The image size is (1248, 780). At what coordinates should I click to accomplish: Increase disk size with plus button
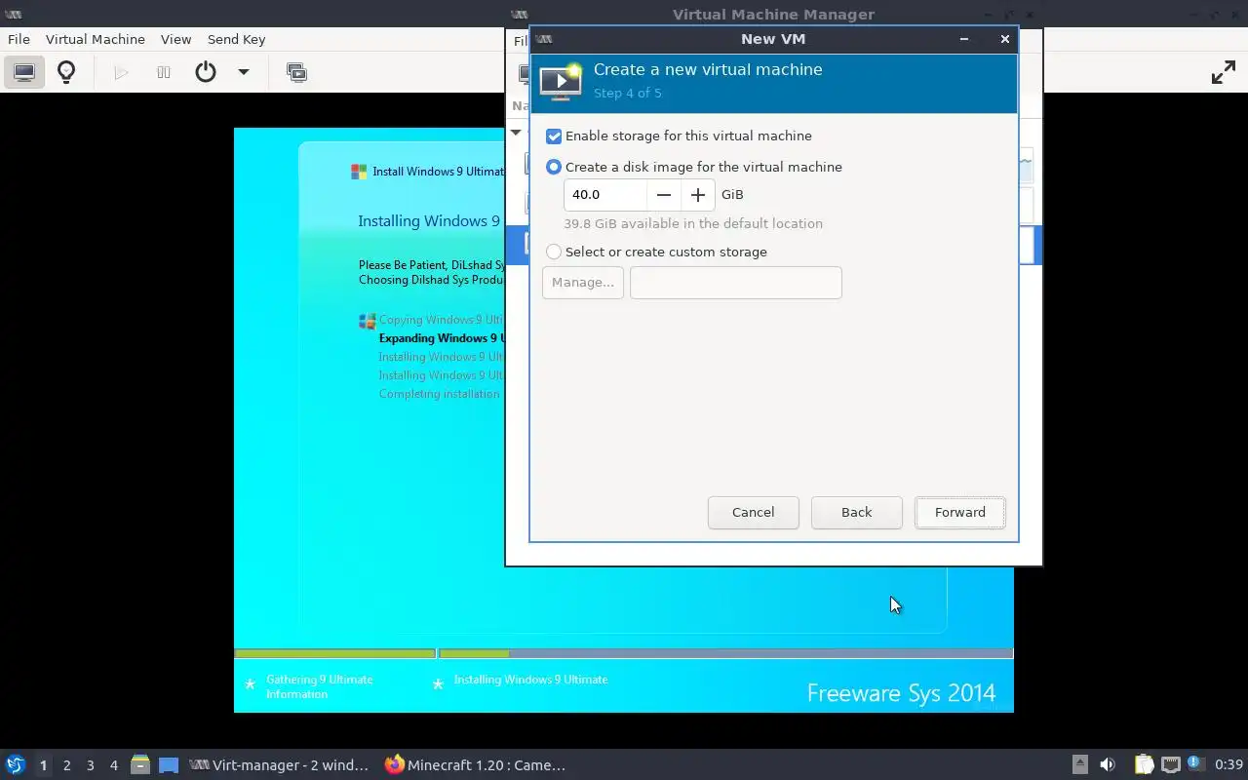698,195
